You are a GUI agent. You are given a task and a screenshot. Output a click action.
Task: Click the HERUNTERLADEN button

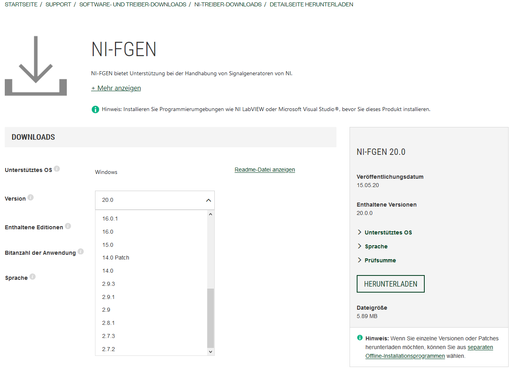pos(391,284)
